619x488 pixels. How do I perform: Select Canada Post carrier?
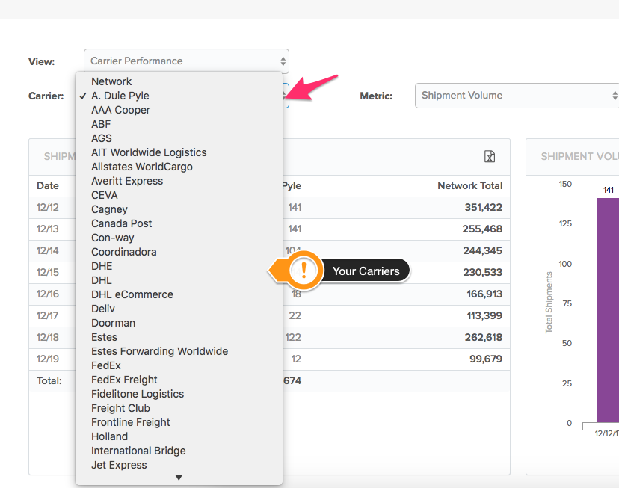[179, 223]
